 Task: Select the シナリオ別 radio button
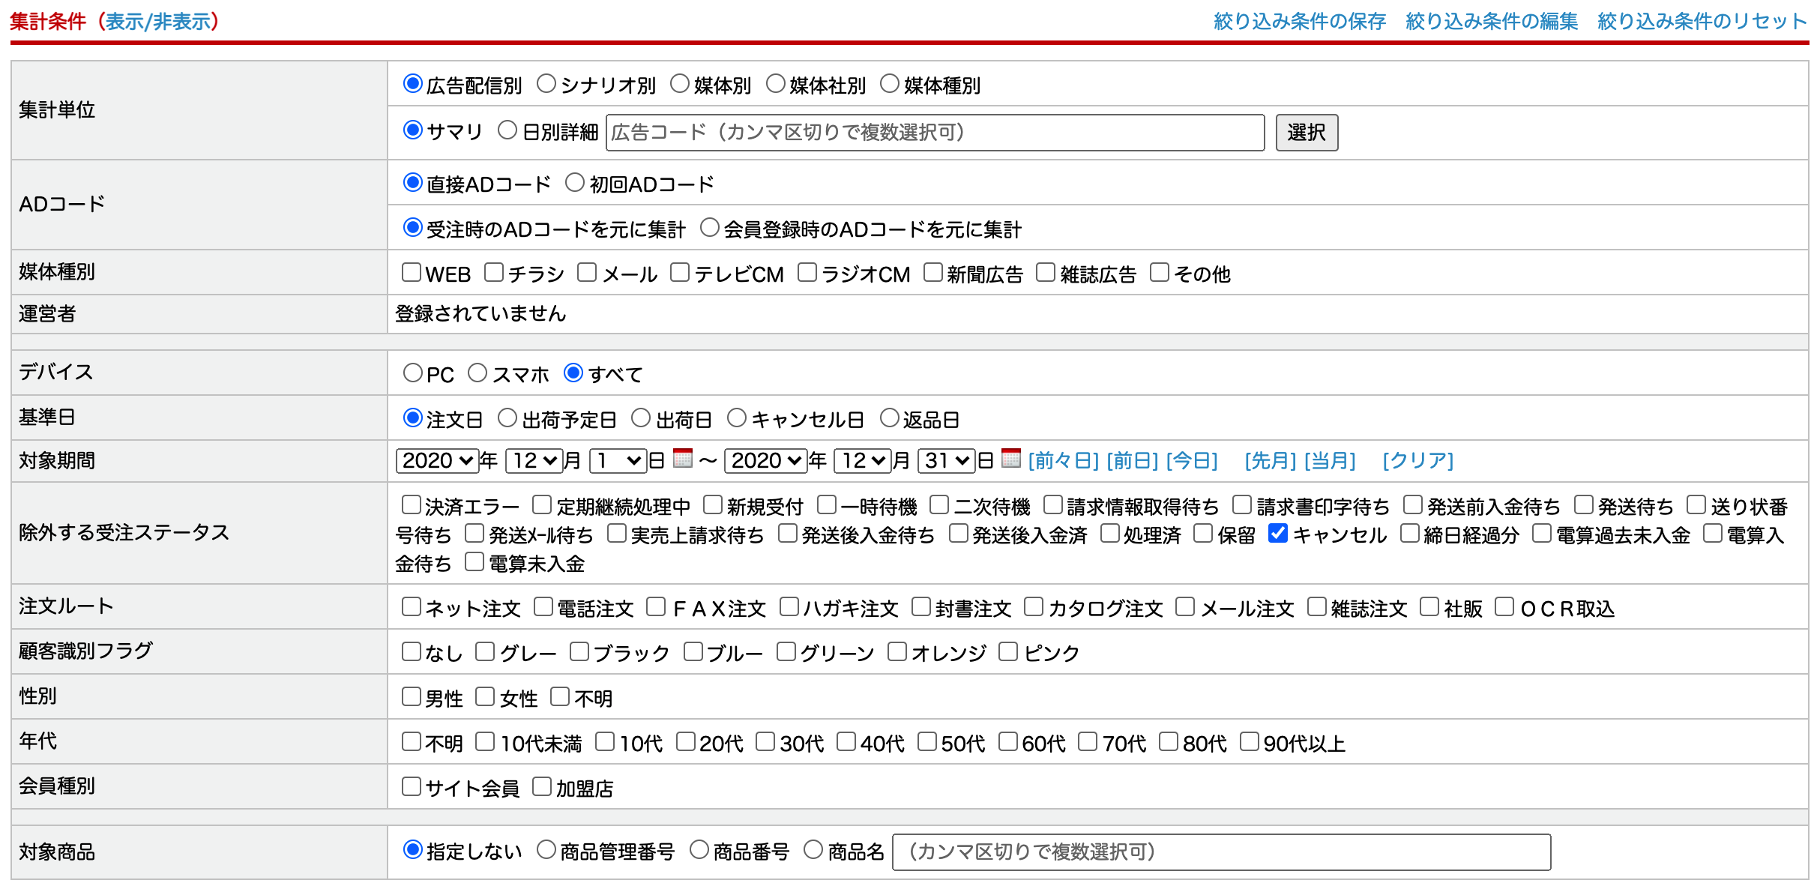(x=546, y=84)
